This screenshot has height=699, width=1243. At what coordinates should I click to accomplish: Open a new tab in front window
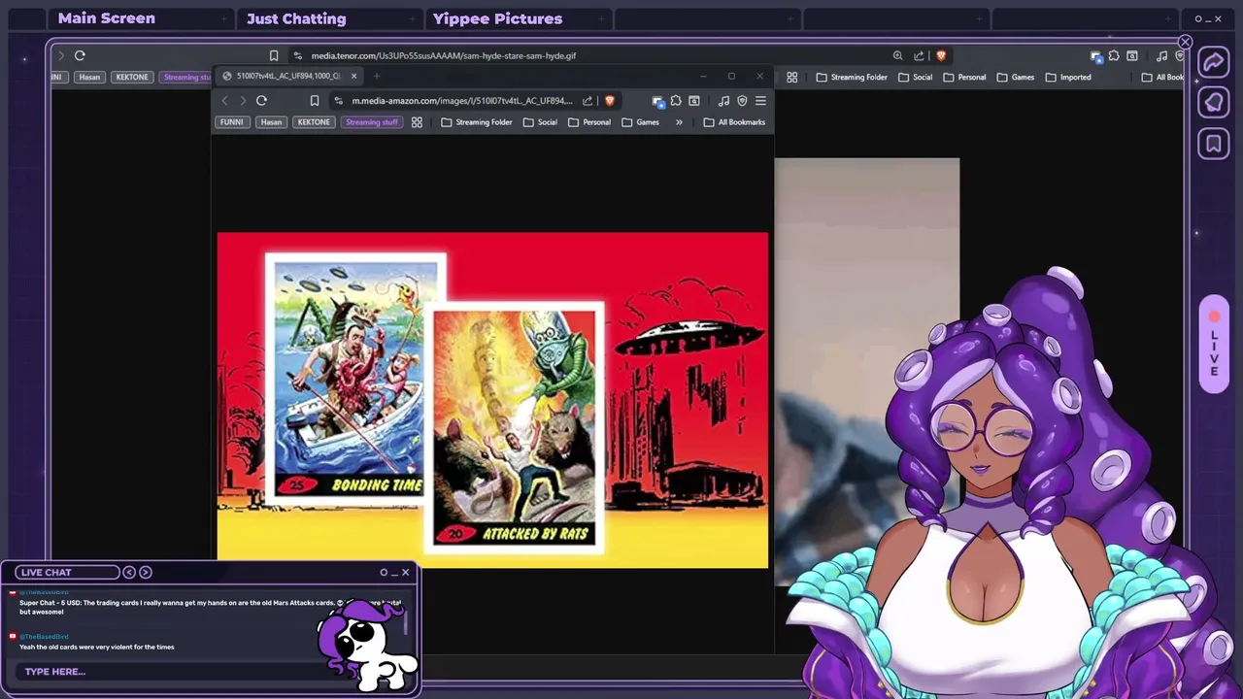coord(377,76)
